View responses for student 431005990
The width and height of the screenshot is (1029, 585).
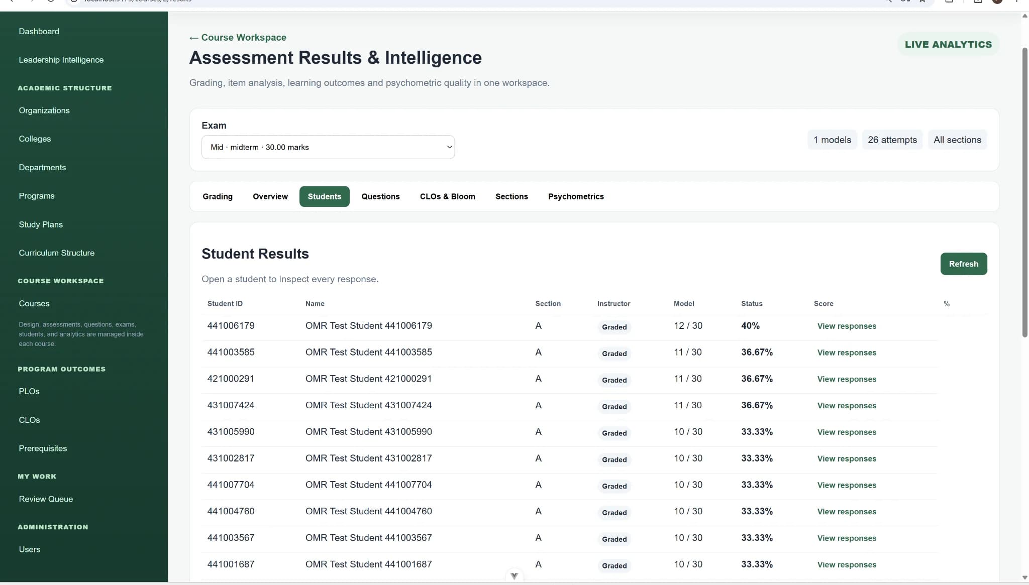click(x=847, y=432)
